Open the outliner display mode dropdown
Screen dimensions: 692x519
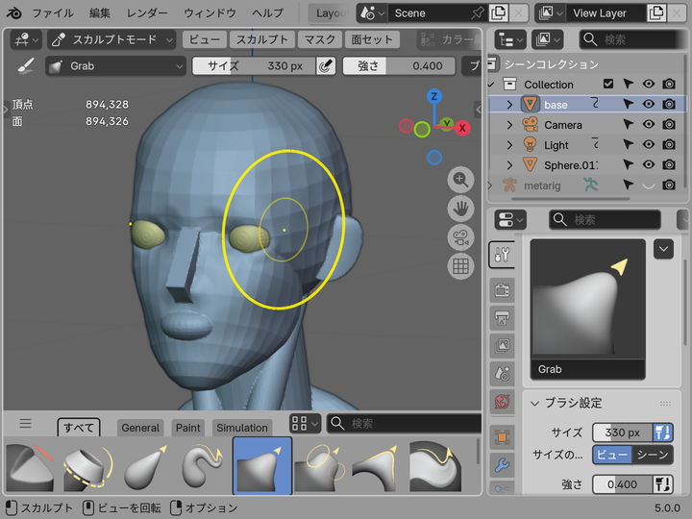[x=547, y=39]
